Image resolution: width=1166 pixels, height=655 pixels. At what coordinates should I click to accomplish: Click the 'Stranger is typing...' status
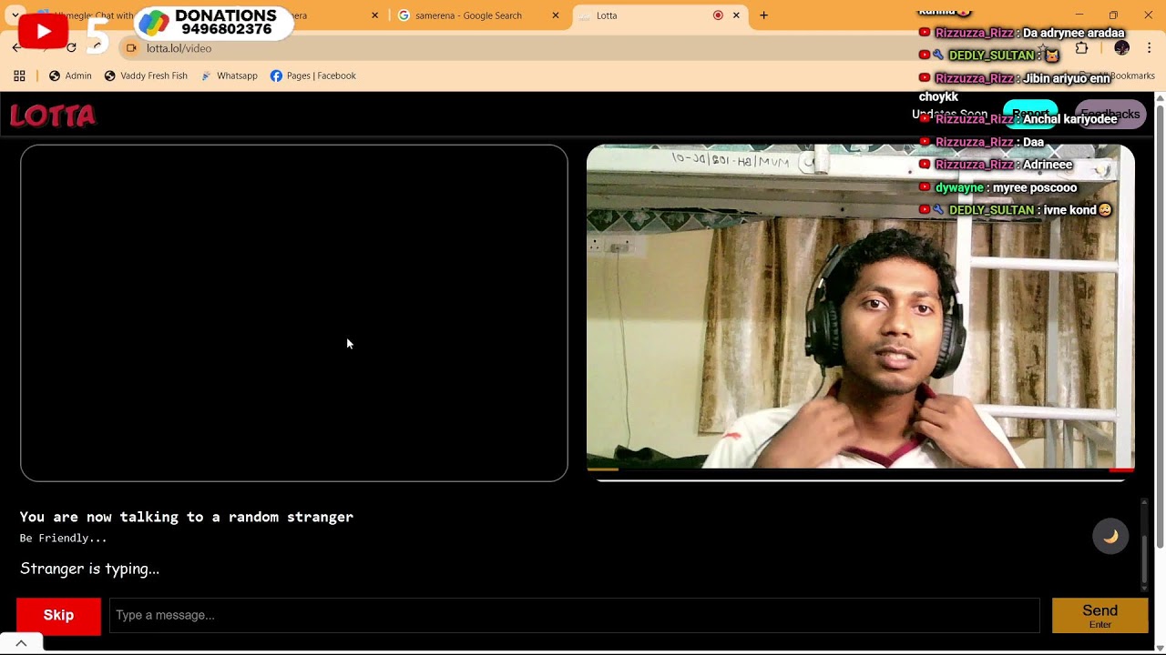coord(89,569)
